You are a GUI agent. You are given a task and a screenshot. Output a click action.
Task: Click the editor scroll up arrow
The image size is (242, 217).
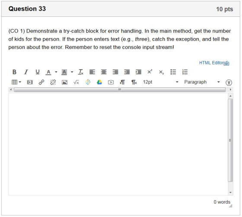click(230, 96)
